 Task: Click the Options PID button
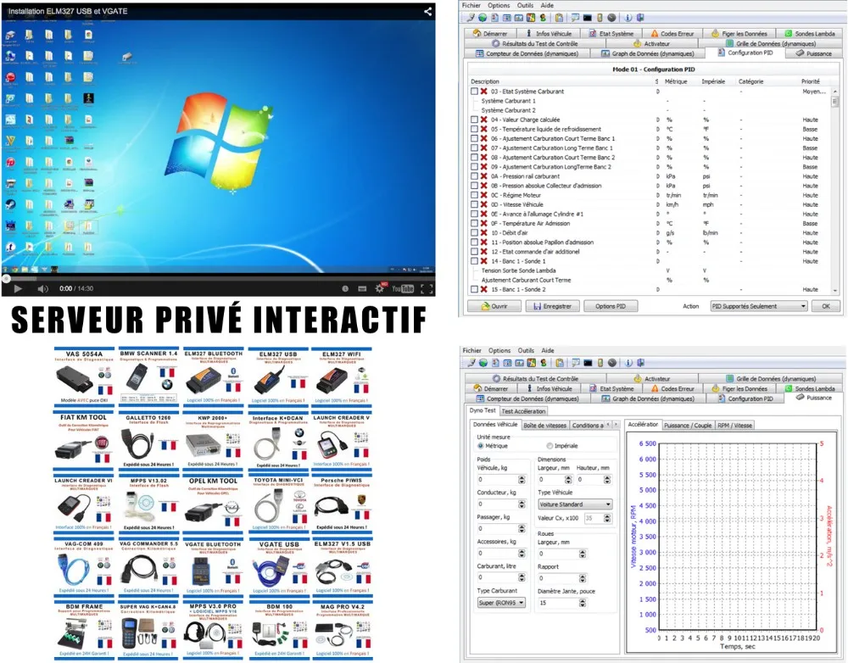611,306
